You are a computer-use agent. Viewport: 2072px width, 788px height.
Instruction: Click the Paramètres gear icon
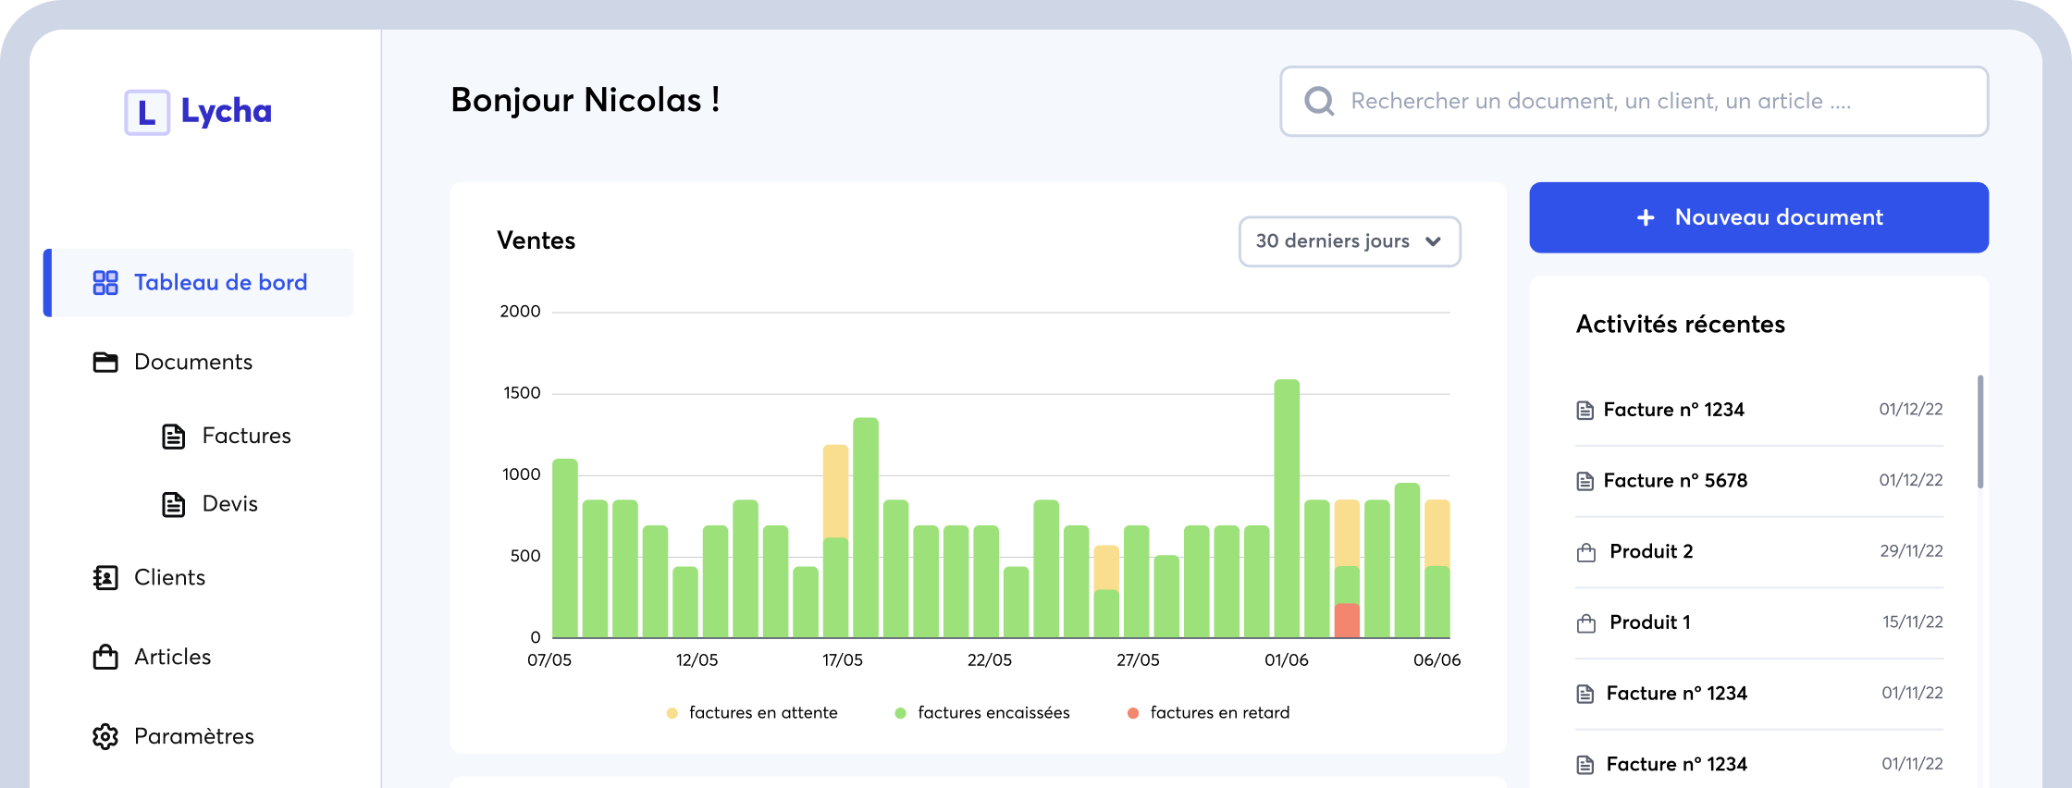coord(105,737)
